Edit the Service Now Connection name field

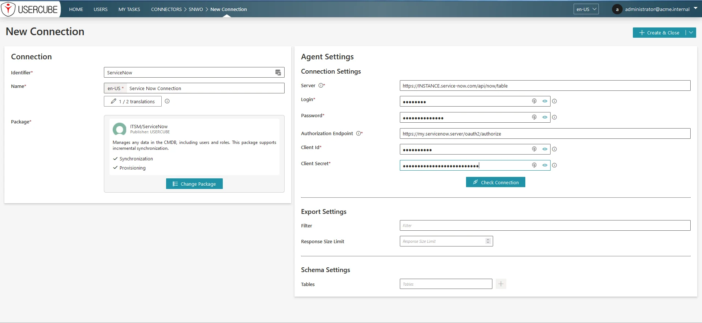[x=205, y=88]
